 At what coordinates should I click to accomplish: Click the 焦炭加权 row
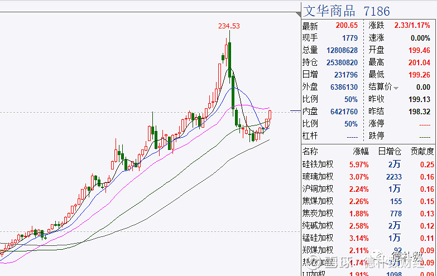tap(368, 214)
